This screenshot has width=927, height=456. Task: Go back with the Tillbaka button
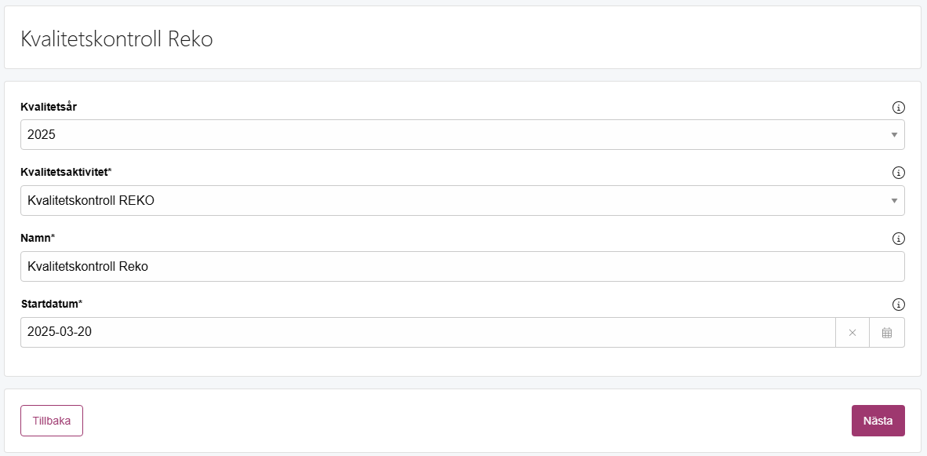point(52,421)
